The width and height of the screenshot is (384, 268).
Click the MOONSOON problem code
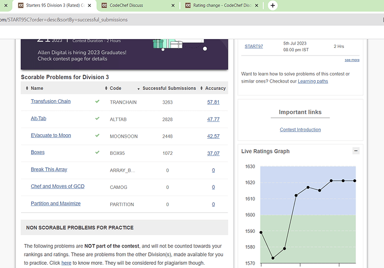(x=124, y=137)
